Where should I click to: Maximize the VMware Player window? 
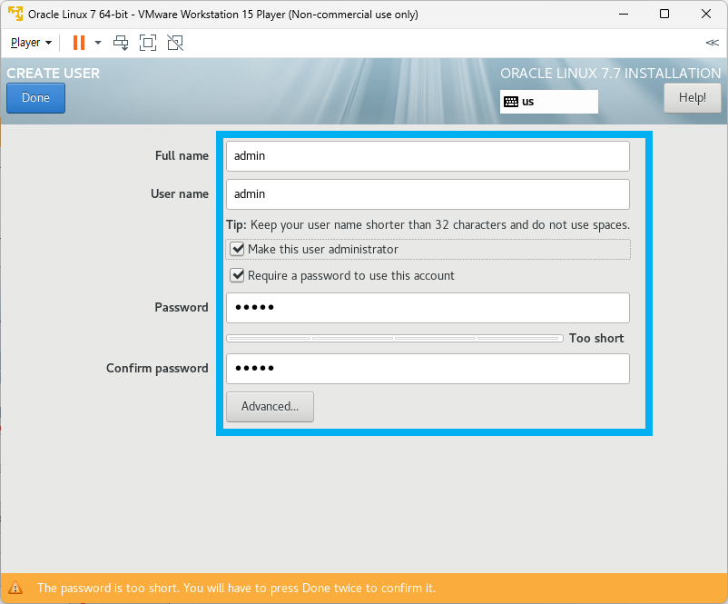coord(664,14)
